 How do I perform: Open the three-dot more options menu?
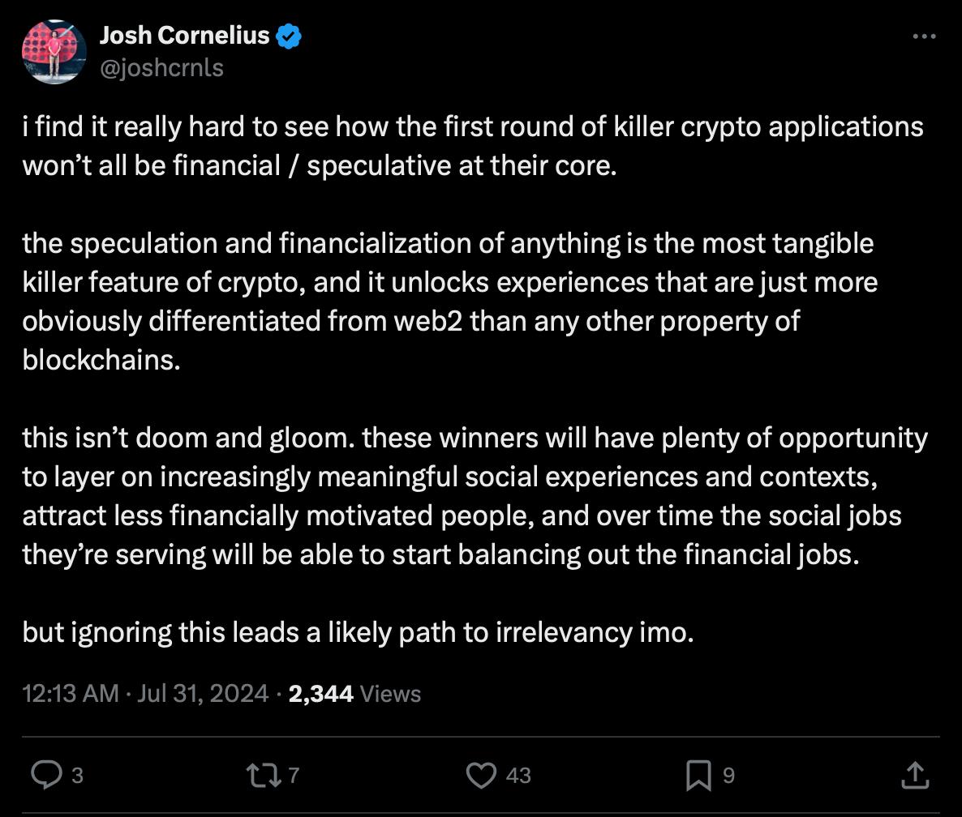tap(924, 36)
